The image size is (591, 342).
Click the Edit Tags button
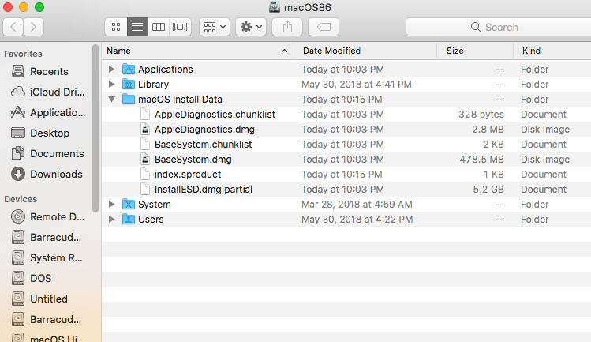(x=324, y=27)
